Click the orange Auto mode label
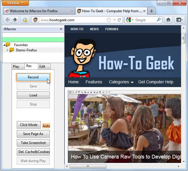188x171 pixels. [x=46, y=126]
